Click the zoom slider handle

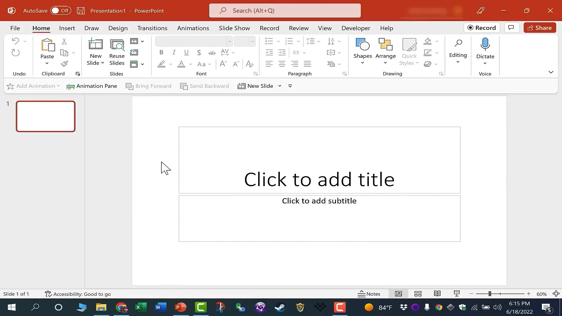point(489,293)
